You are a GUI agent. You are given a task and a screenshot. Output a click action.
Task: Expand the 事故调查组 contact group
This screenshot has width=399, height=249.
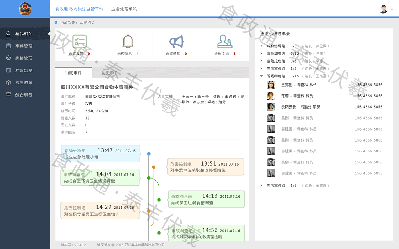[x=261, y=54]
